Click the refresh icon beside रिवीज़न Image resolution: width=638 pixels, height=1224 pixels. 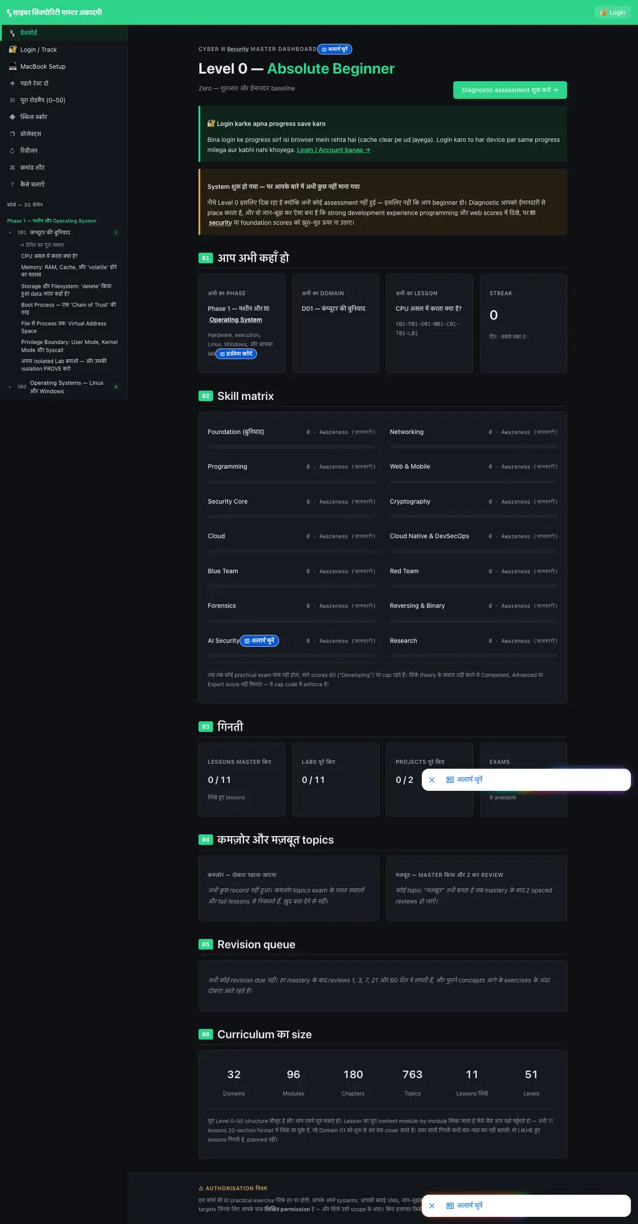click(x=12, y=151)
